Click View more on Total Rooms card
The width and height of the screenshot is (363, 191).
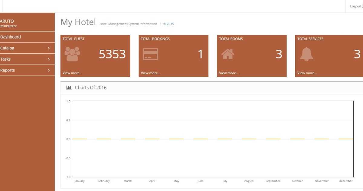click(229, 73)
